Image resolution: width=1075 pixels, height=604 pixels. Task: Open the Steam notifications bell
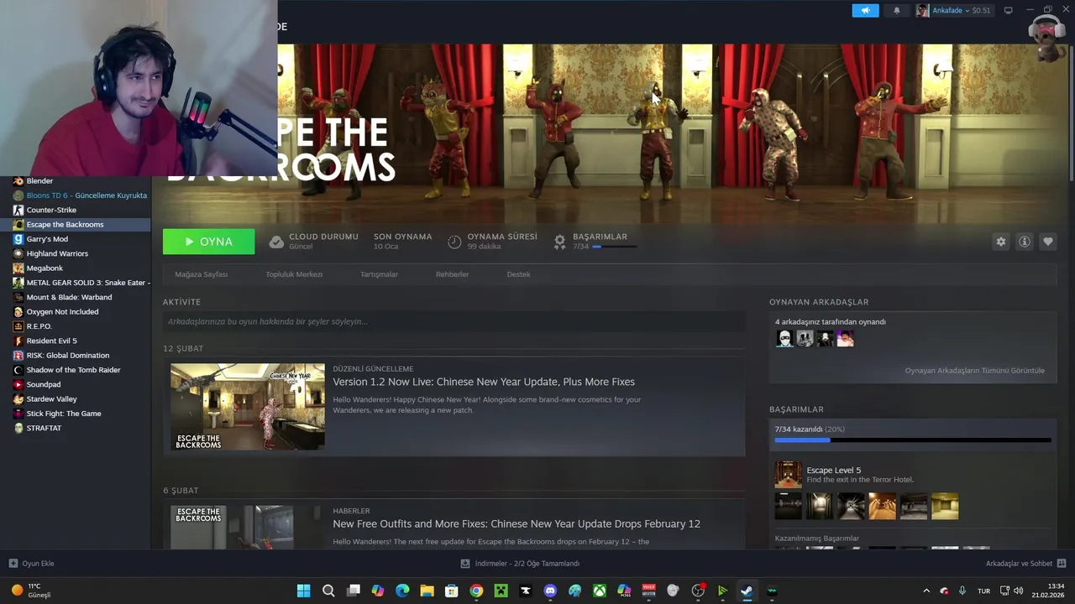tap(896, 11)
